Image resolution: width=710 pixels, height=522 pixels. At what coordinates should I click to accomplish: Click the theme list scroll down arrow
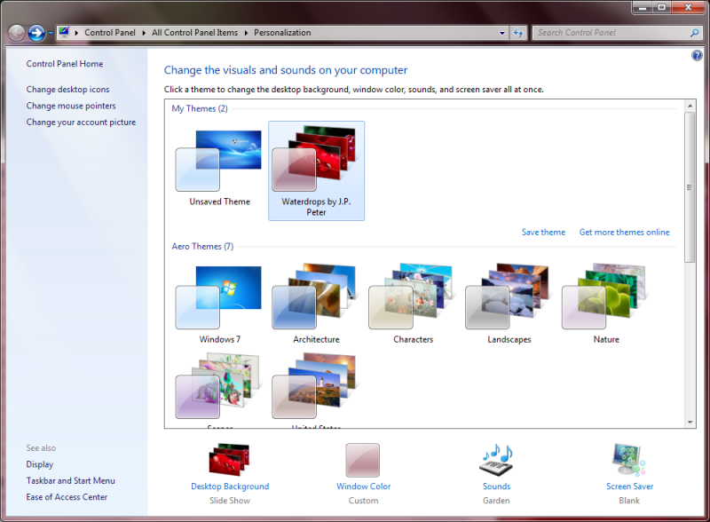(x=690, y=422)
